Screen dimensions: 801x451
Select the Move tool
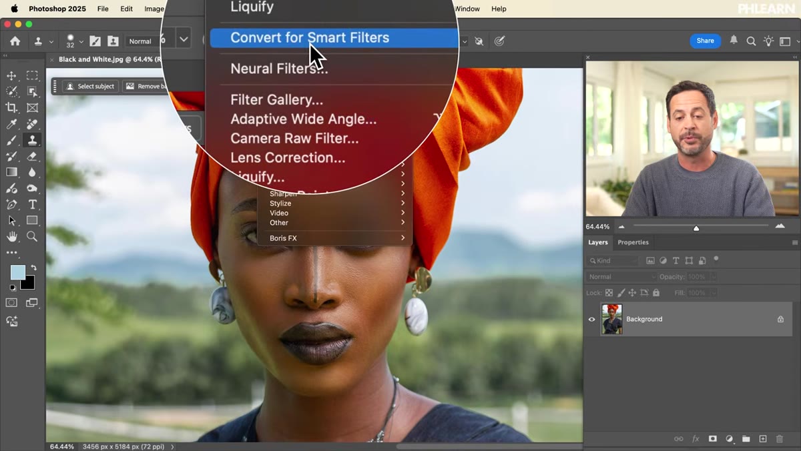click(11, 75)
